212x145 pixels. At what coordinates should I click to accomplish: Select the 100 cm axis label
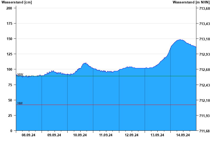click(x=9, y=69)
